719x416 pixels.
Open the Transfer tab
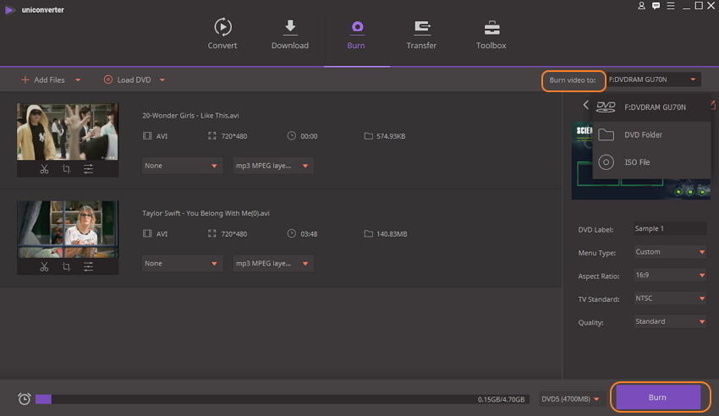pyautogui.click(x=421, y=34)
